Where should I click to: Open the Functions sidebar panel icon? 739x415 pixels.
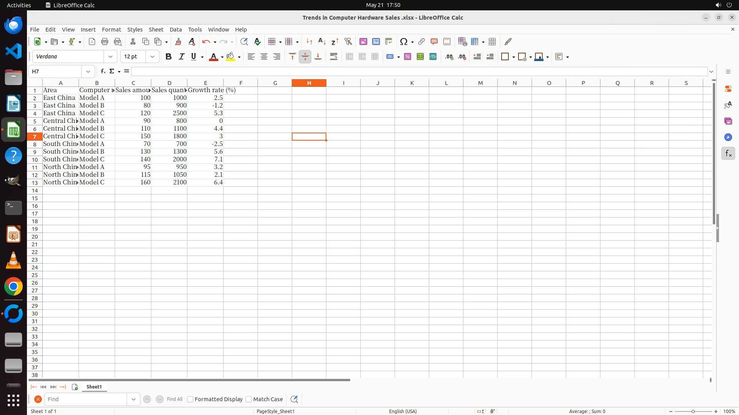pos(728,154)
